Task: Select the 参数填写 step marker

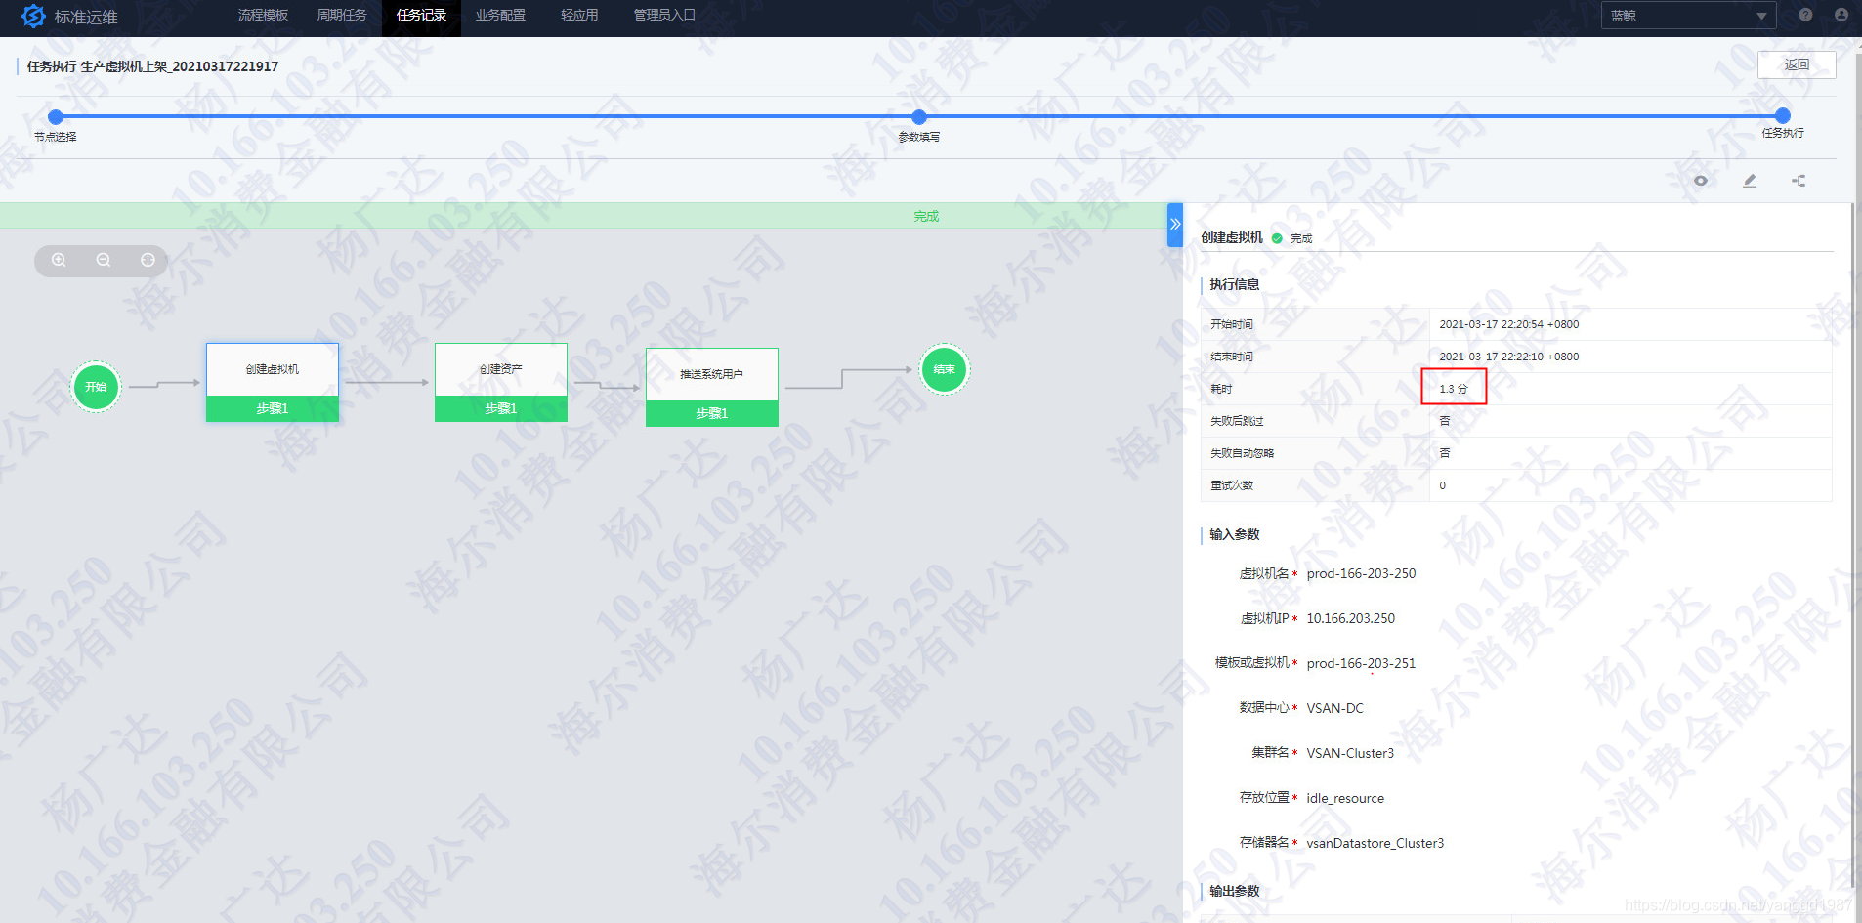Action: point(919,116)
